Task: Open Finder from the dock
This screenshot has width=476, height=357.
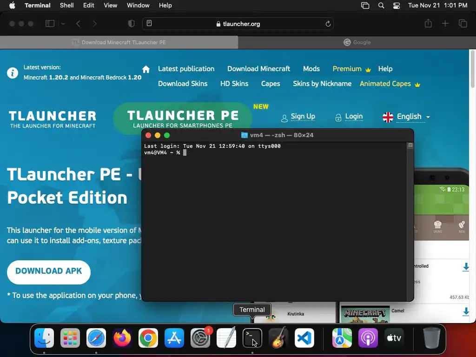Action: [44, 338]
